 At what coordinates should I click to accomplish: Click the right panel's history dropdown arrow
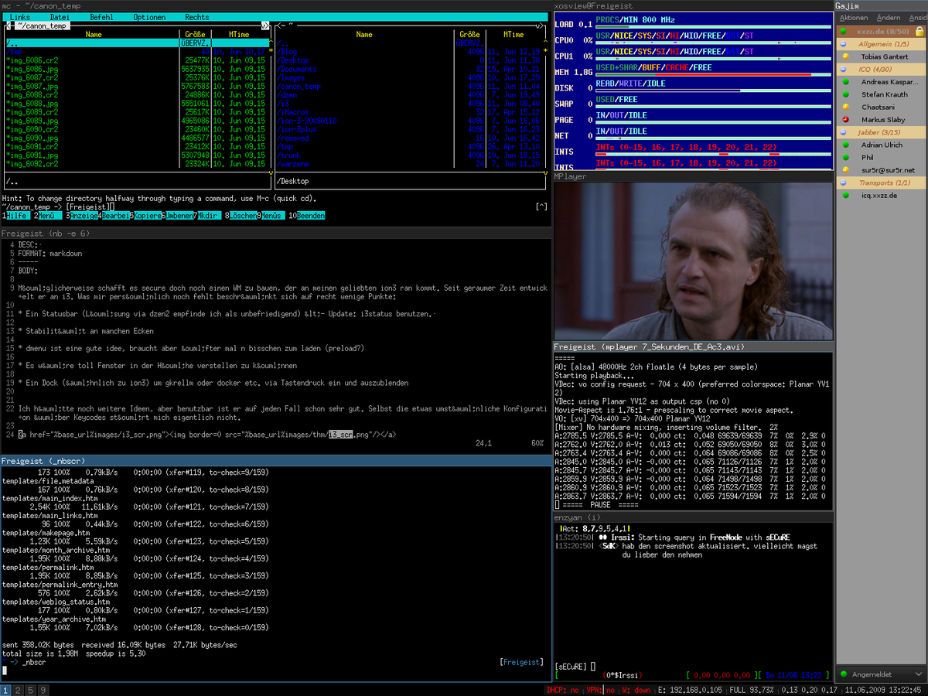click(539, 26)
